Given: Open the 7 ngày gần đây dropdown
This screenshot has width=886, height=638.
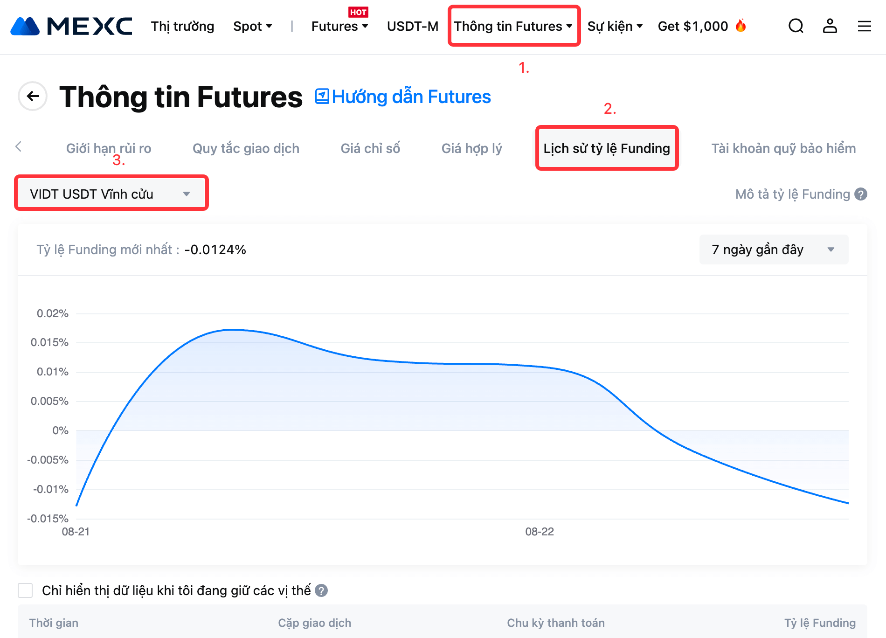Looking at the screenshot, I should click(x=774, y=250).
